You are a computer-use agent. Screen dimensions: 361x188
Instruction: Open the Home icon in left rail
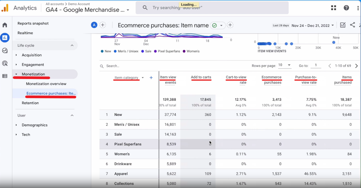(x=5, y=25)
